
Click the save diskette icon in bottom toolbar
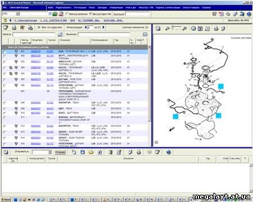point(83,152)
